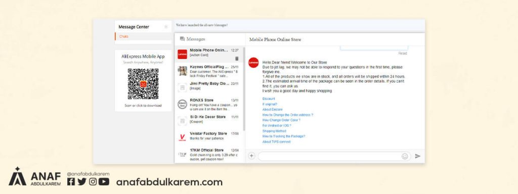Open the RONXS Store conversation
This screenshot has height=194, width=518.
209,104
